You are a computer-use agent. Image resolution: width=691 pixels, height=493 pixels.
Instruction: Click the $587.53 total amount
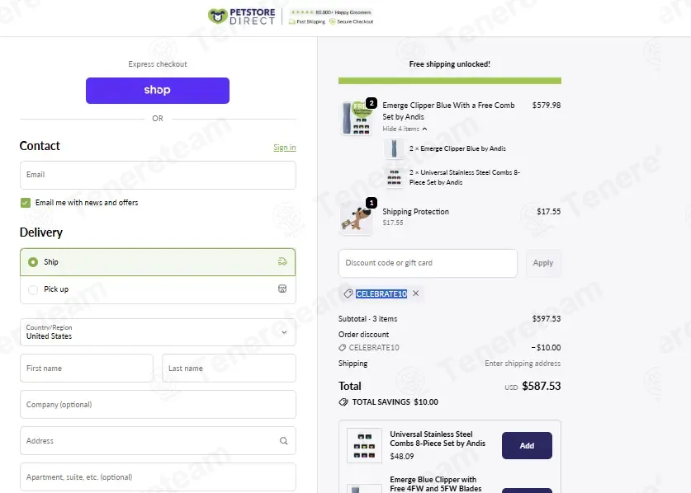(x=542, y=386)
